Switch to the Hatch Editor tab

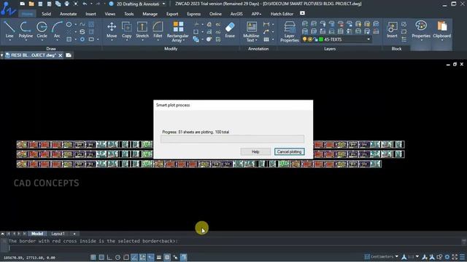click(282, 14)
